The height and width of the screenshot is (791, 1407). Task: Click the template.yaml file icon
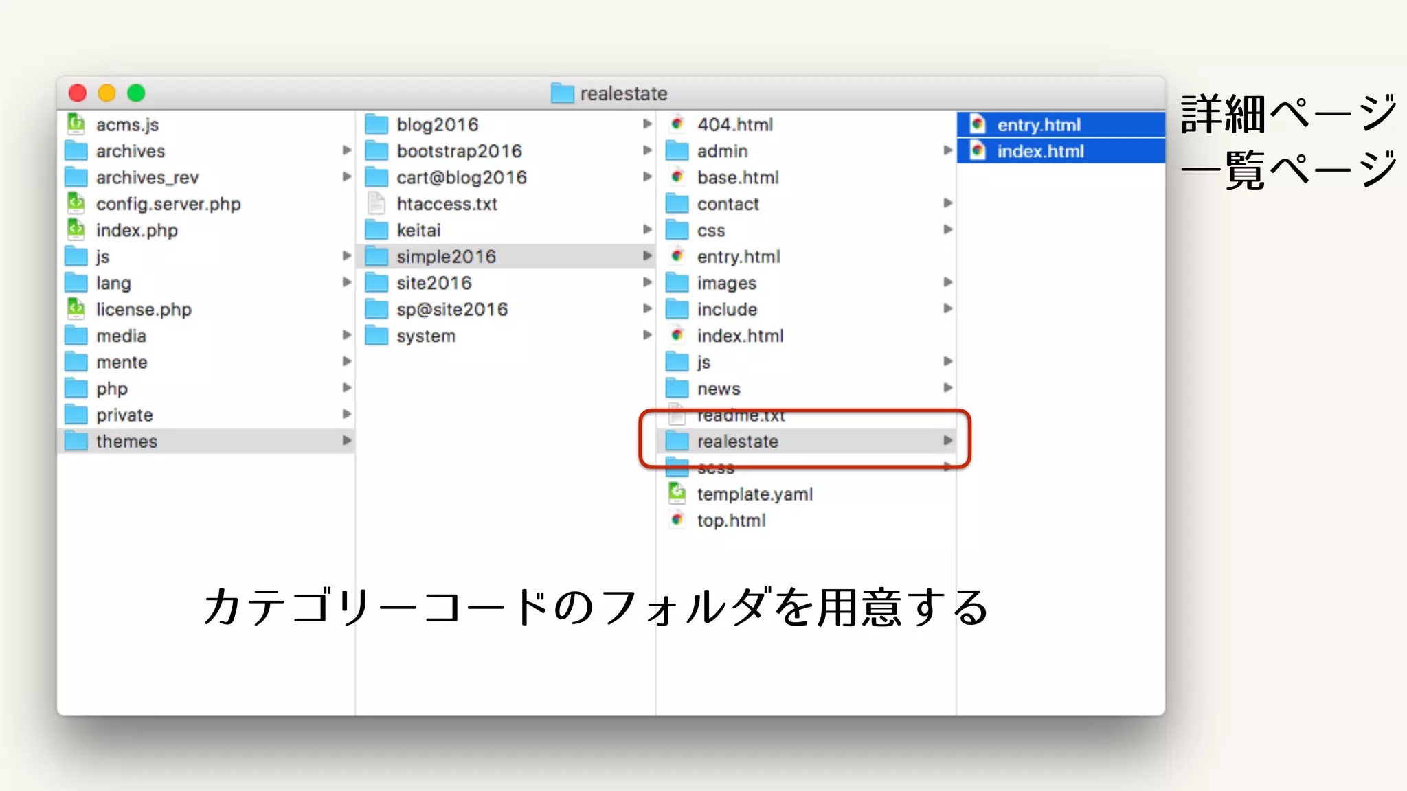click(x=677, y=493)
